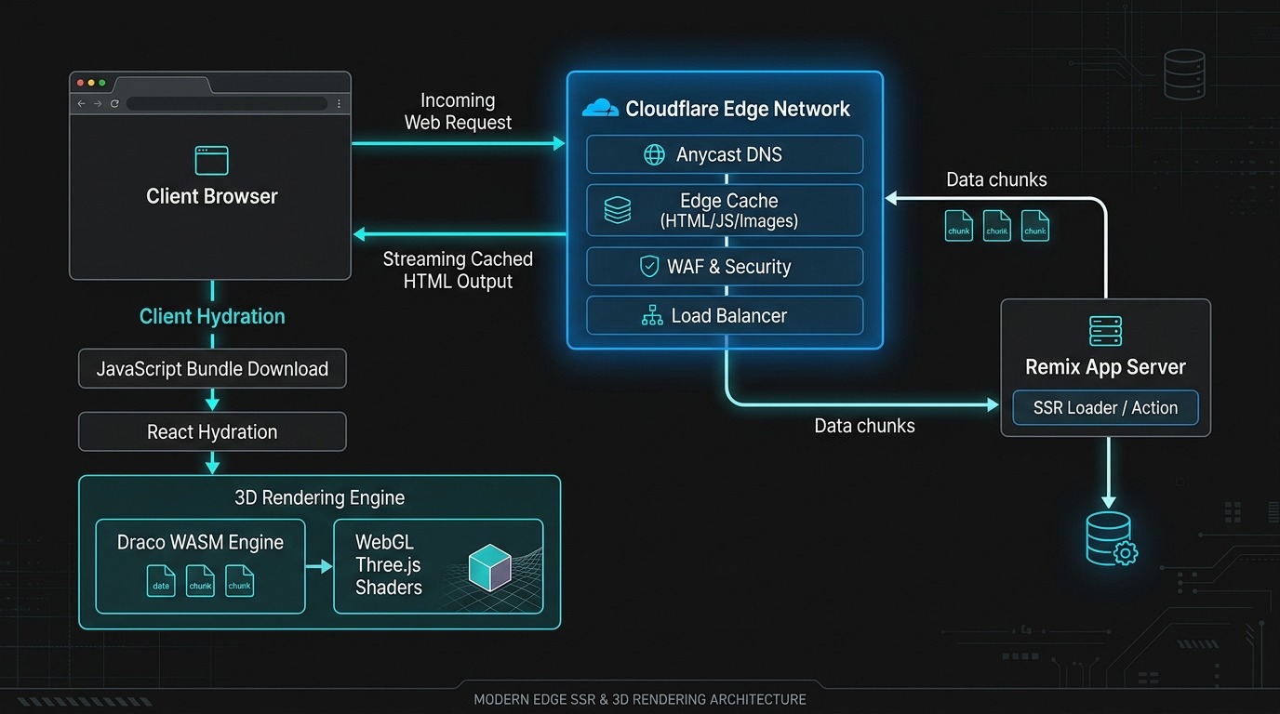Open the three-dot menu in the browser mockup
This screenshot has width=1280, height=714.
339,104
